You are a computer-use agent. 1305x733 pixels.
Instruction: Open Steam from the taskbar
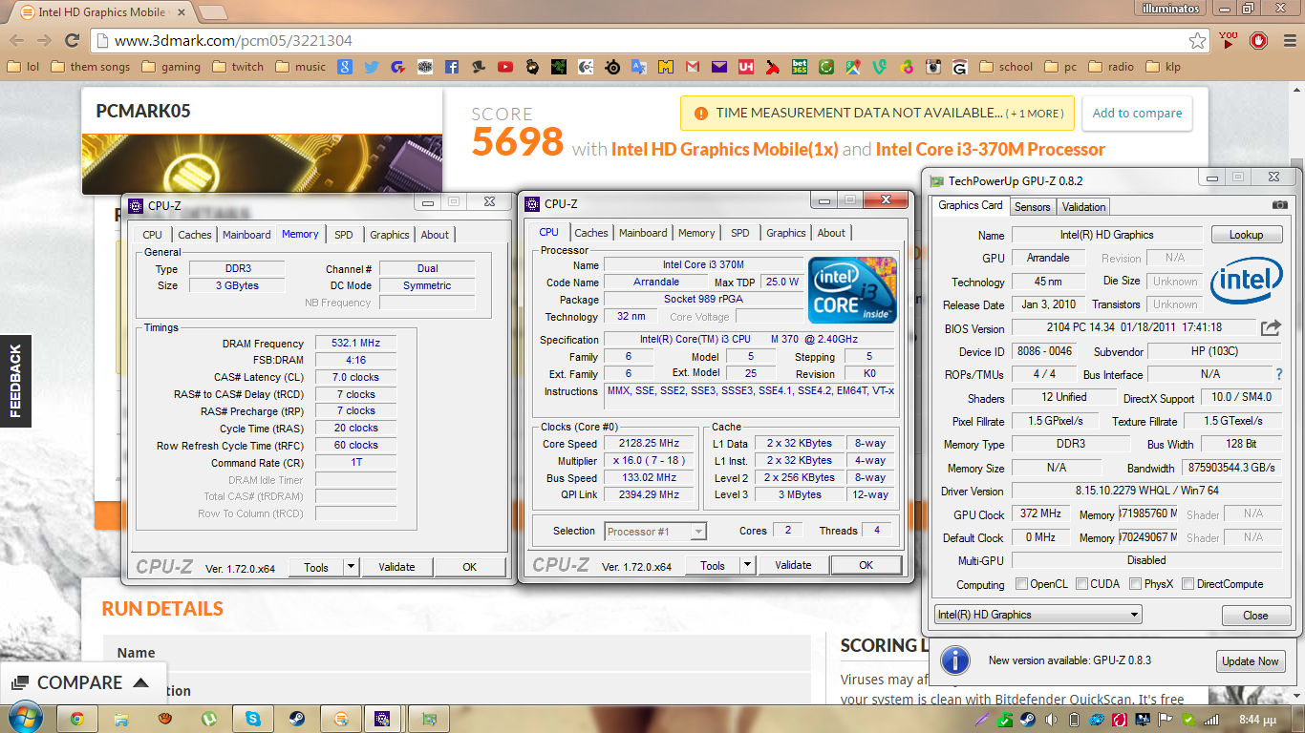tap(297, 719)
